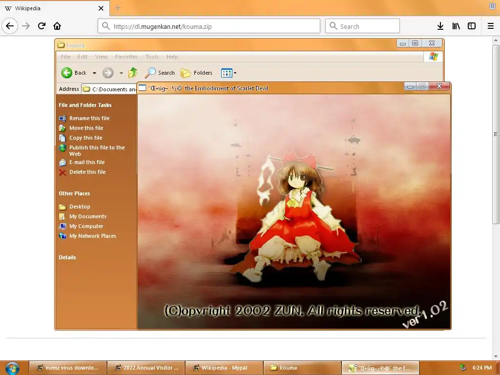The image size is (500, 375).
Task: Click Delete this file
Action: click(87, 172)
